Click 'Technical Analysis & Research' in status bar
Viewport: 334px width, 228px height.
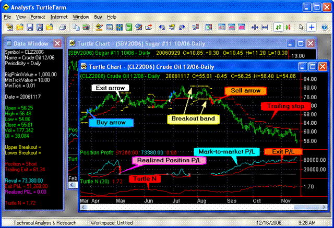[45, 223]
